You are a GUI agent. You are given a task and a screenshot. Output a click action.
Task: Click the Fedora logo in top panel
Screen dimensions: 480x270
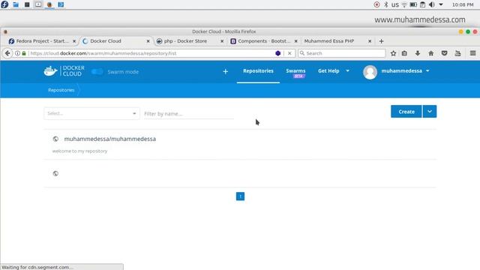tap(4, 4)
